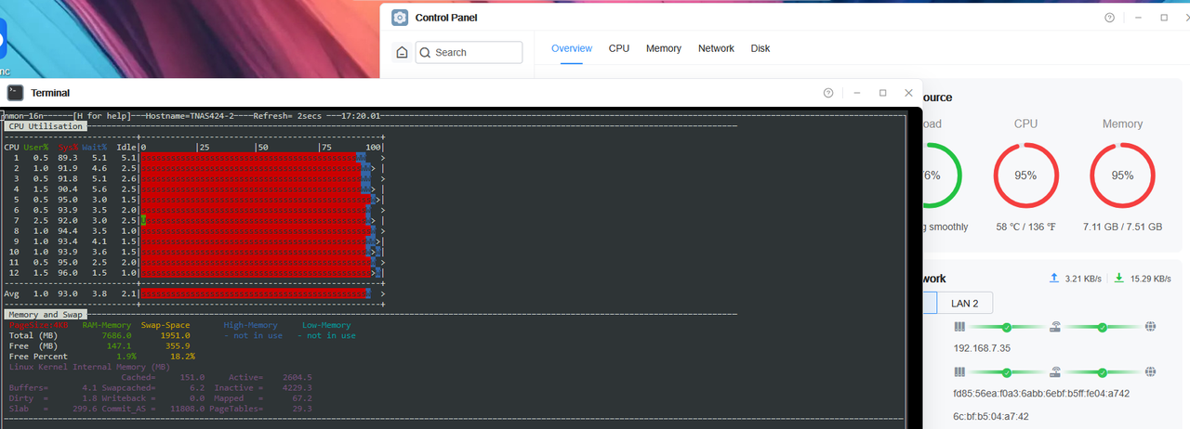Click the CPU 95% usage ring
This screenshot has height=429, width=1190.
click(x=1026, y=175)
